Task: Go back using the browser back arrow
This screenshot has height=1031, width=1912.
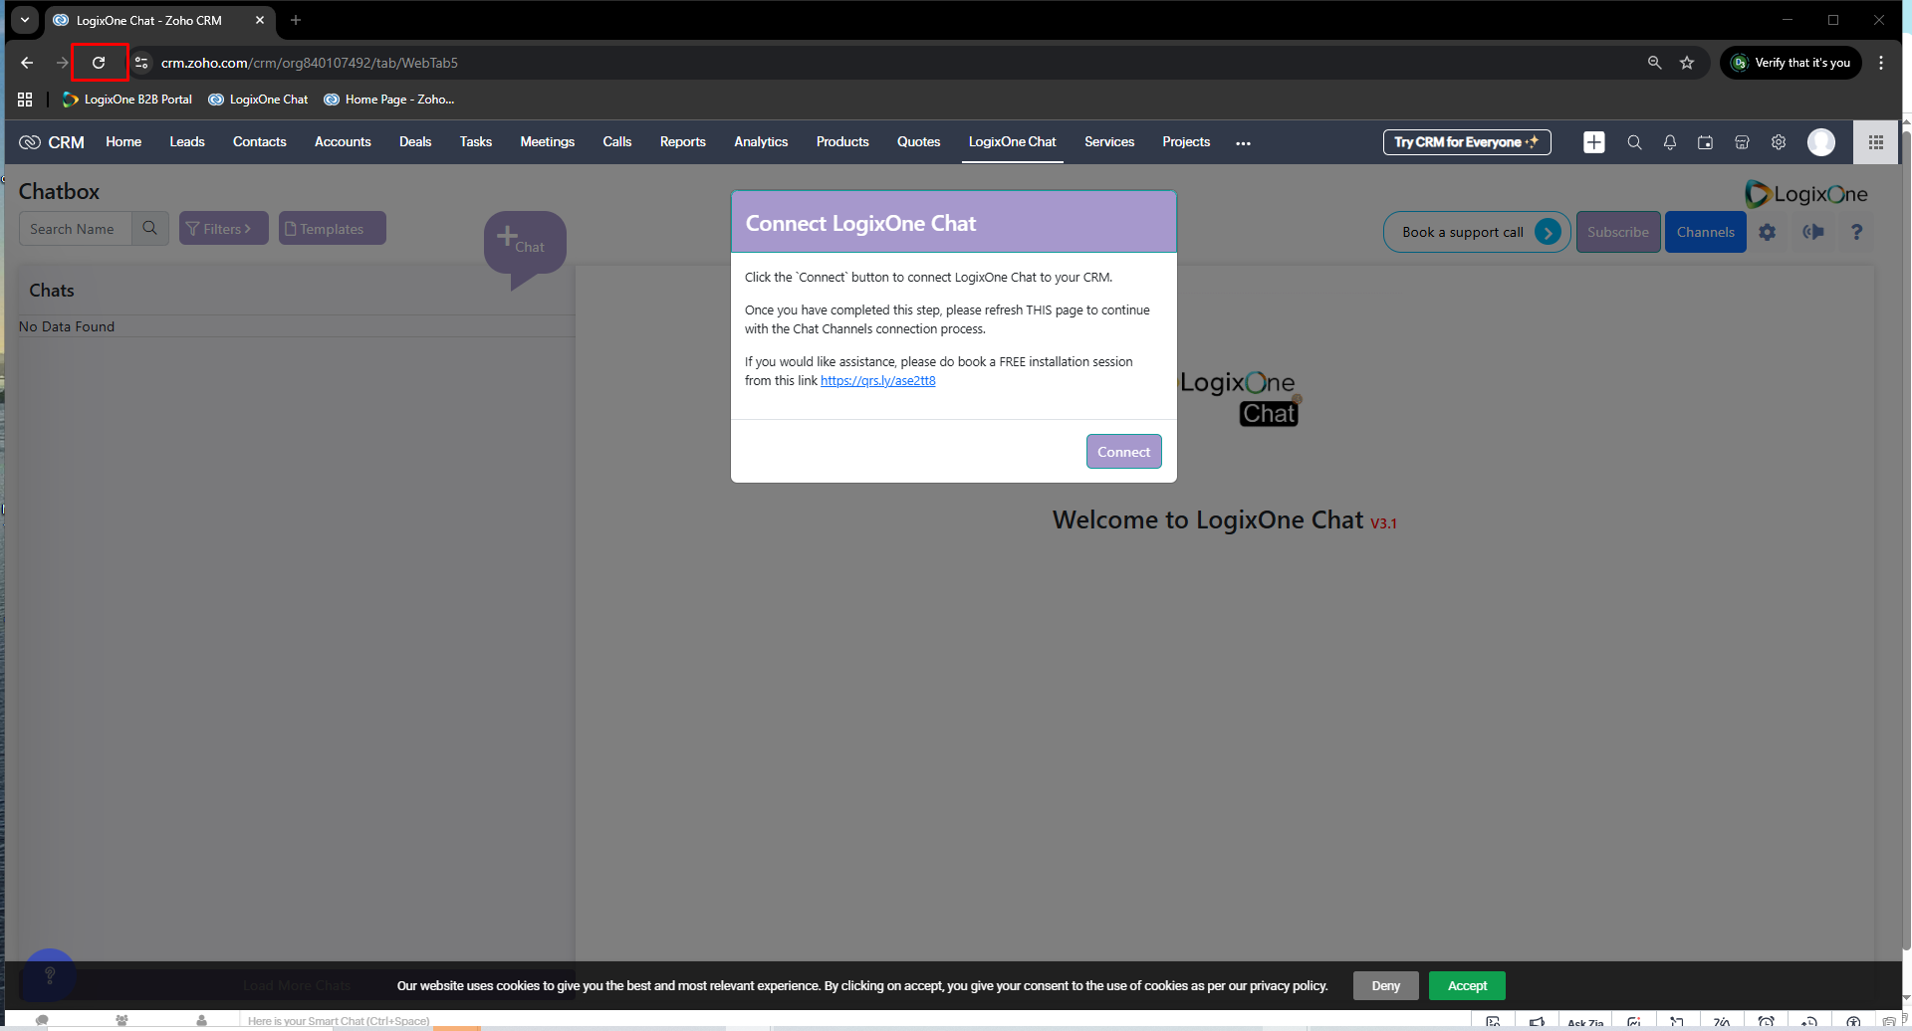Action: coord(27,63)
